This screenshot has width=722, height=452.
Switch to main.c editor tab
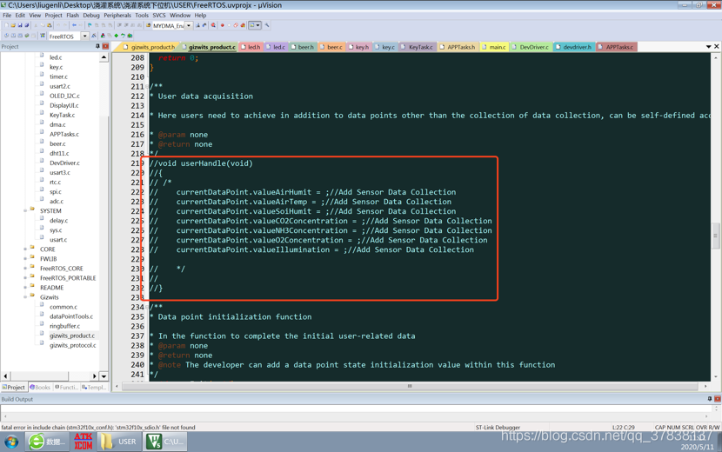pyautogui.click(x=493, y=47)
